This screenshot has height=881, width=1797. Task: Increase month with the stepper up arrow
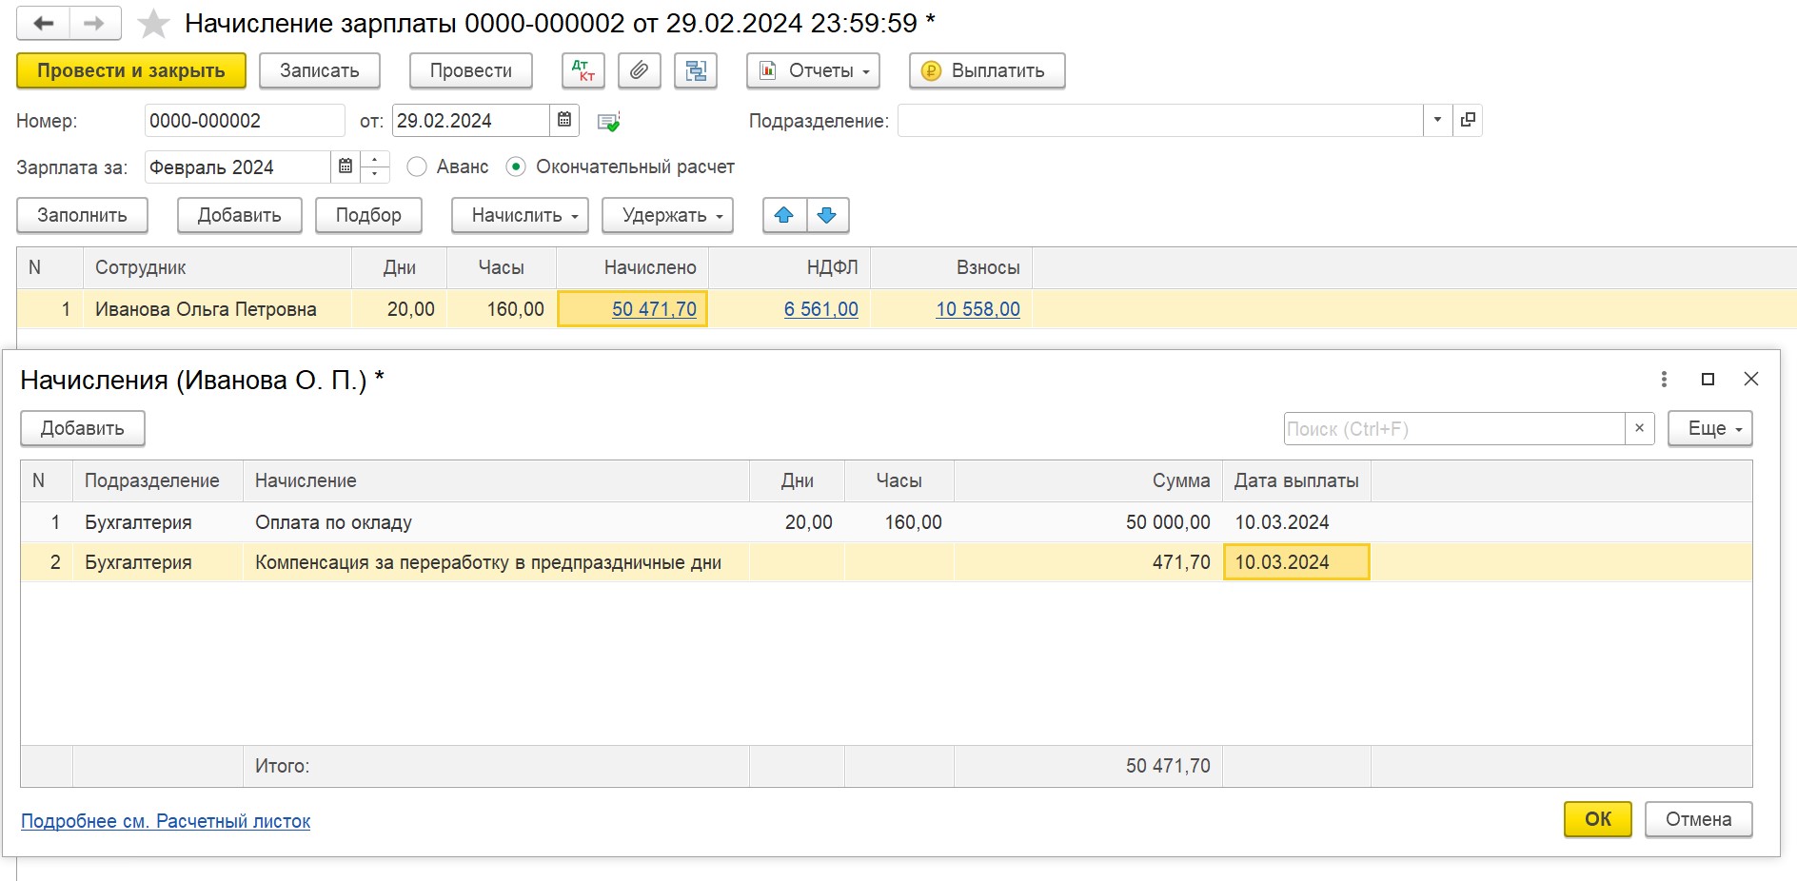click(375, 159)
